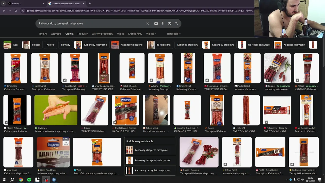The image size is (325, 183).
Task: Select the Kalorie filter chip
Action: tap(51, 45)
